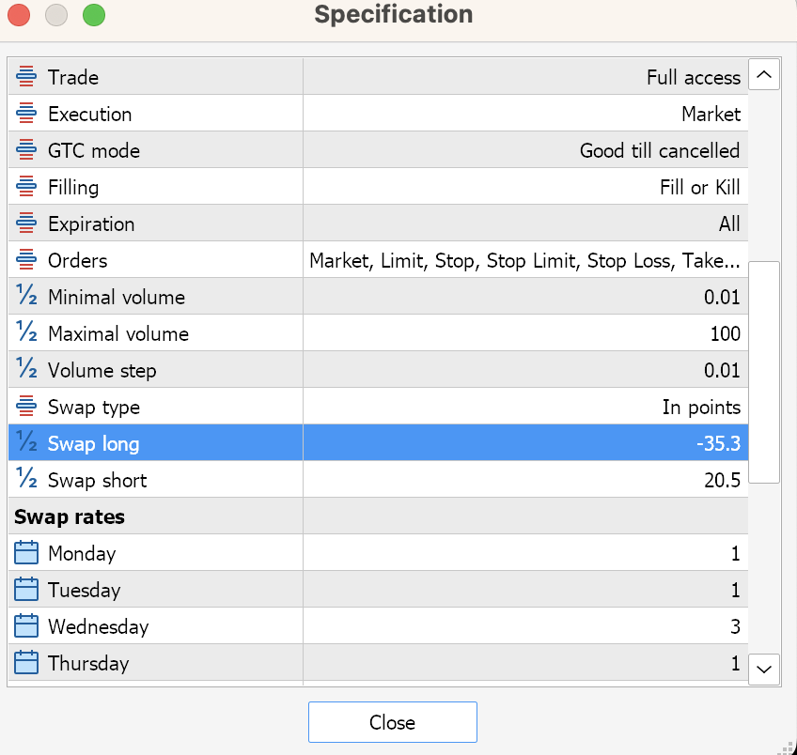
Task: Click the Minimal volume fraction icon
Action: 26,297
